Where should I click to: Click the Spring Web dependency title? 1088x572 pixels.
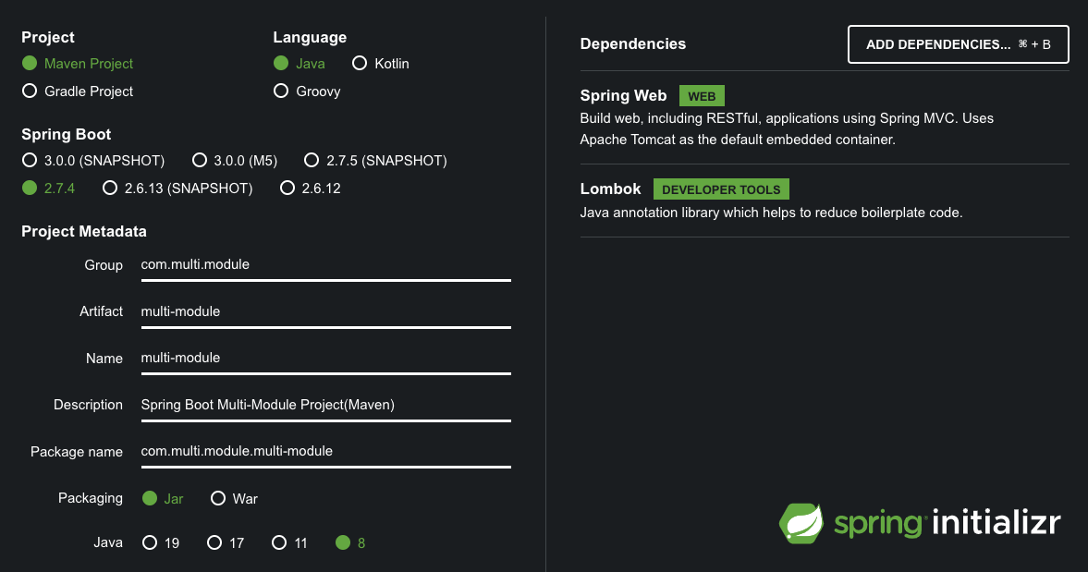[x=623, y=96]
